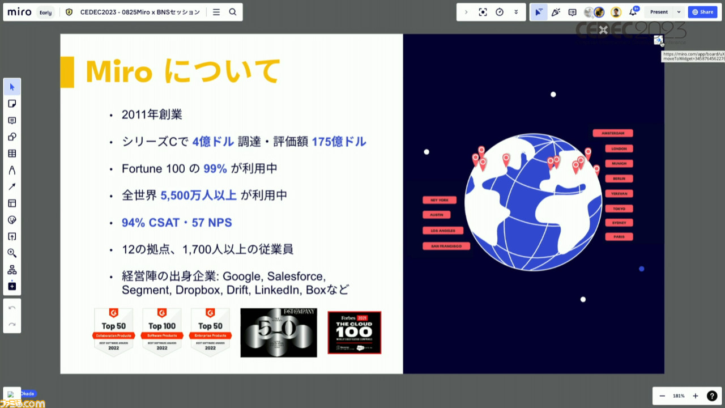Click the SAN FRANCISCO city label

[446, 246]
